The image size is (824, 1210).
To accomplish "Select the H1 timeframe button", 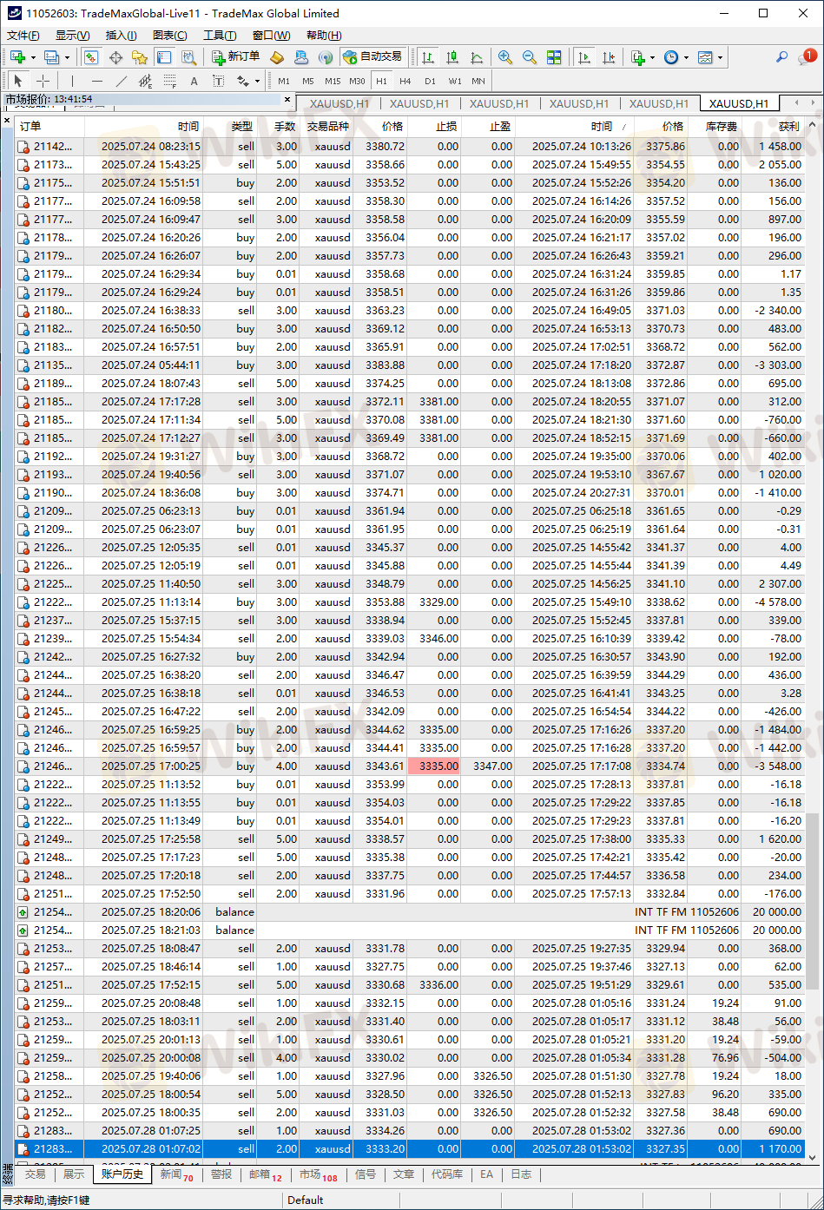I will (x=381, y=81).
